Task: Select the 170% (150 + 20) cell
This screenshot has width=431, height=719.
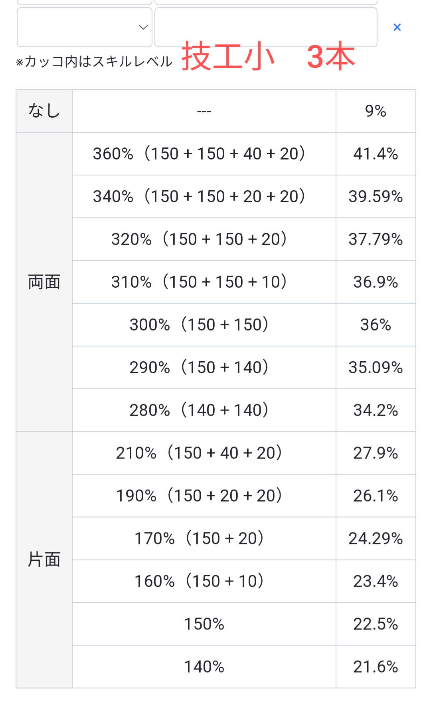Action: coord(204,538)
